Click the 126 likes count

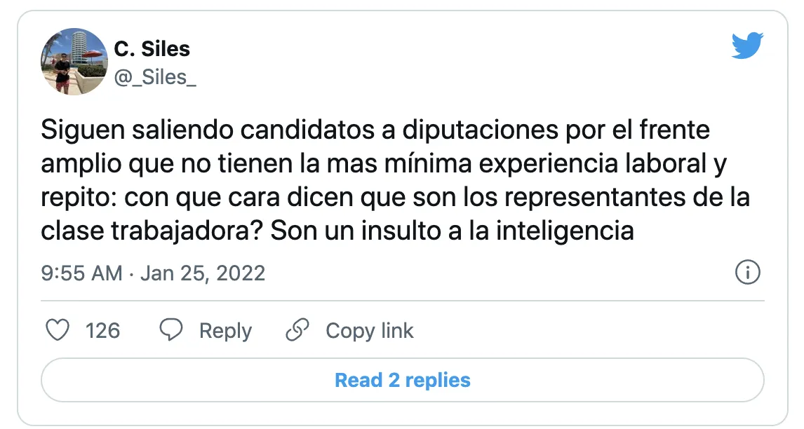coord(102,331)
